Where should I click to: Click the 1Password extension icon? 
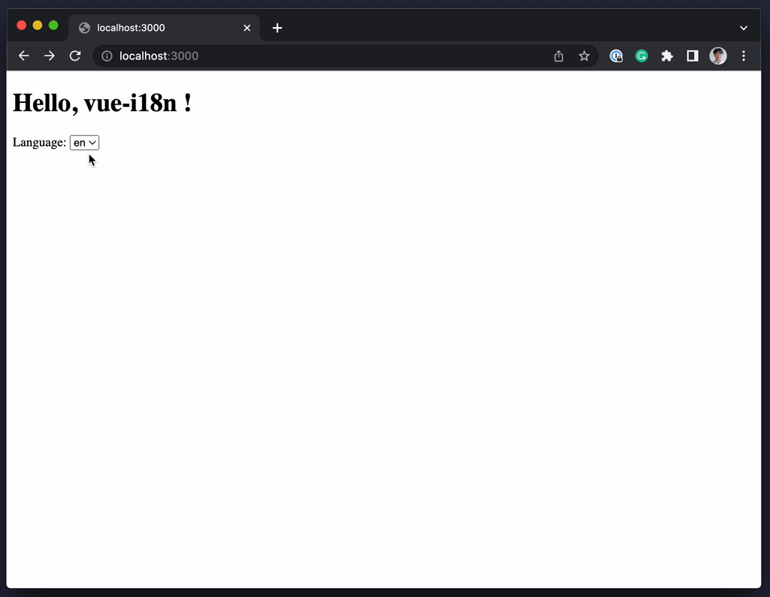click(x=617, y=56)
